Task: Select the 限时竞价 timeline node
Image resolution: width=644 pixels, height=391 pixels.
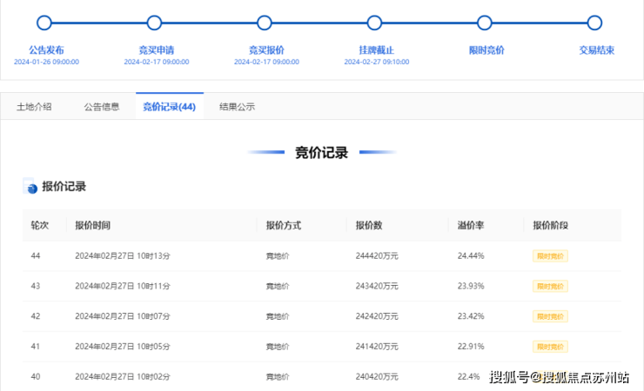Action: pyautogui.click(x=485, y=23)
